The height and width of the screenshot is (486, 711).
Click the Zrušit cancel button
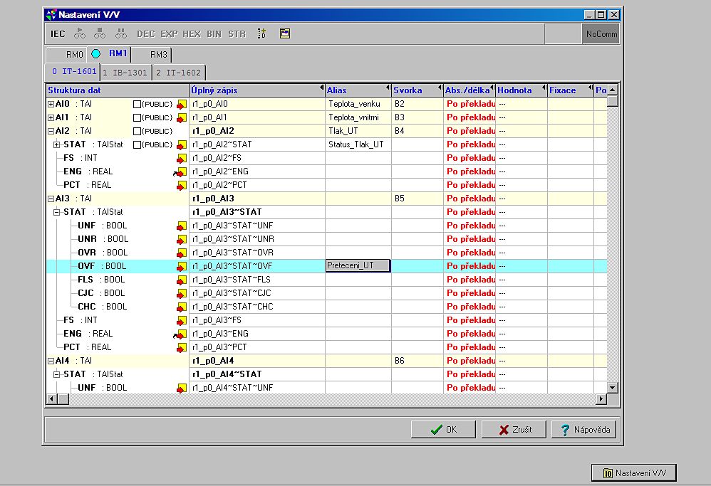tap(514, 430)
